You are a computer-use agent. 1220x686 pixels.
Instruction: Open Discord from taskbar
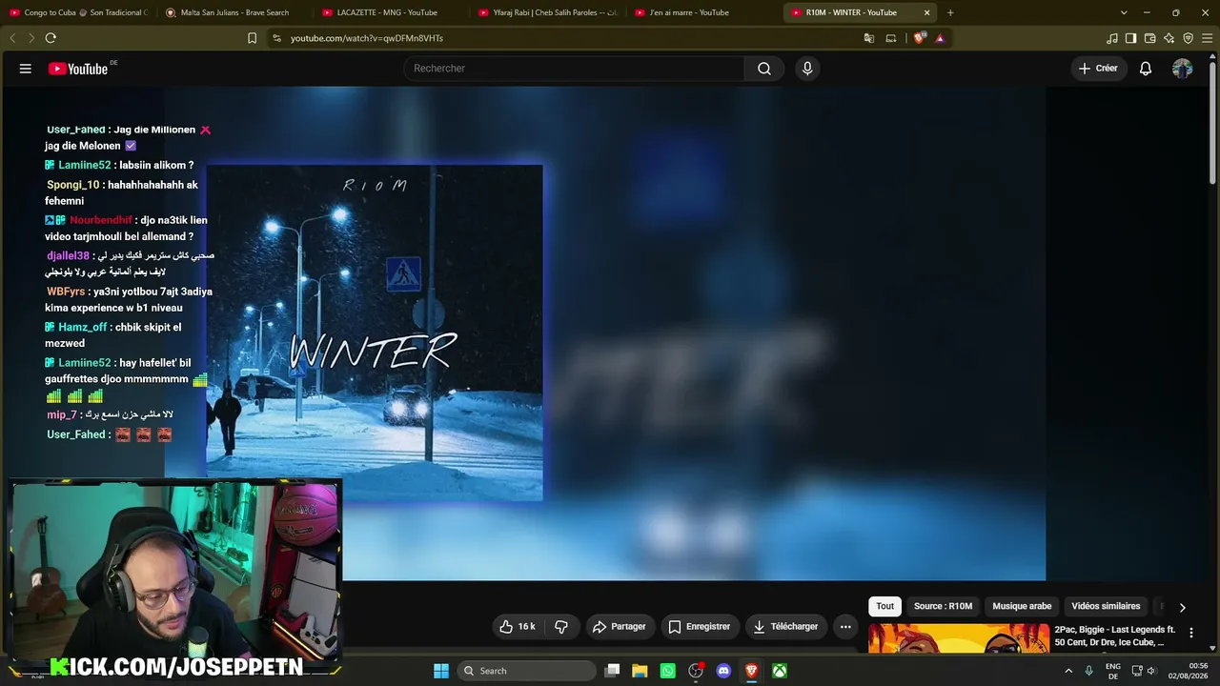(723, 671)
